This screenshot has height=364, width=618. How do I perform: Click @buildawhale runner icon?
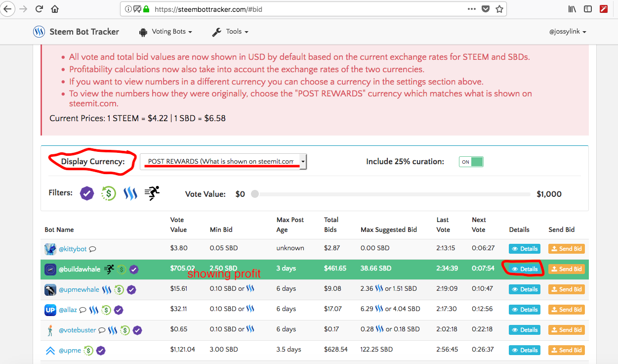point(109,270)
